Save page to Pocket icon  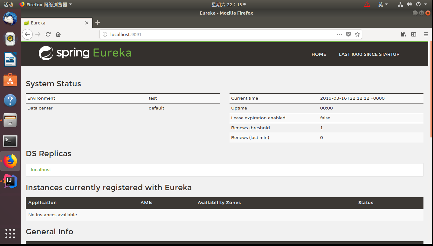[348, 34]
